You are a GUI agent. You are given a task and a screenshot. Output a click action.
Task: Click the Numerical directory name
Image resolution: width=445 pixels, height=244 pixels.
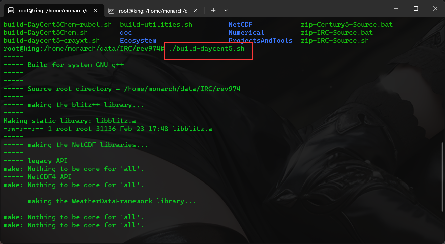coord(247,33)
